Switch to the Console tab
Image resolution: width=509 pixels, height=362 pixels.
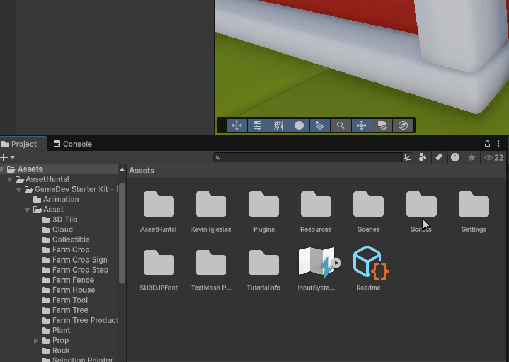tap(72, 144)
